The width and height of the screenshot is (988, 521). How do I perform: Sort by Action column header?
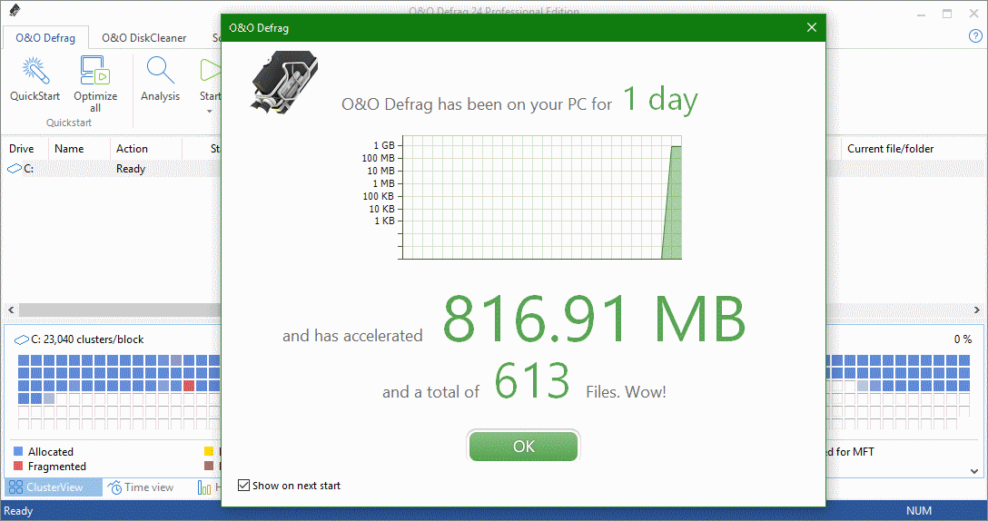click(x=133, y=149)
